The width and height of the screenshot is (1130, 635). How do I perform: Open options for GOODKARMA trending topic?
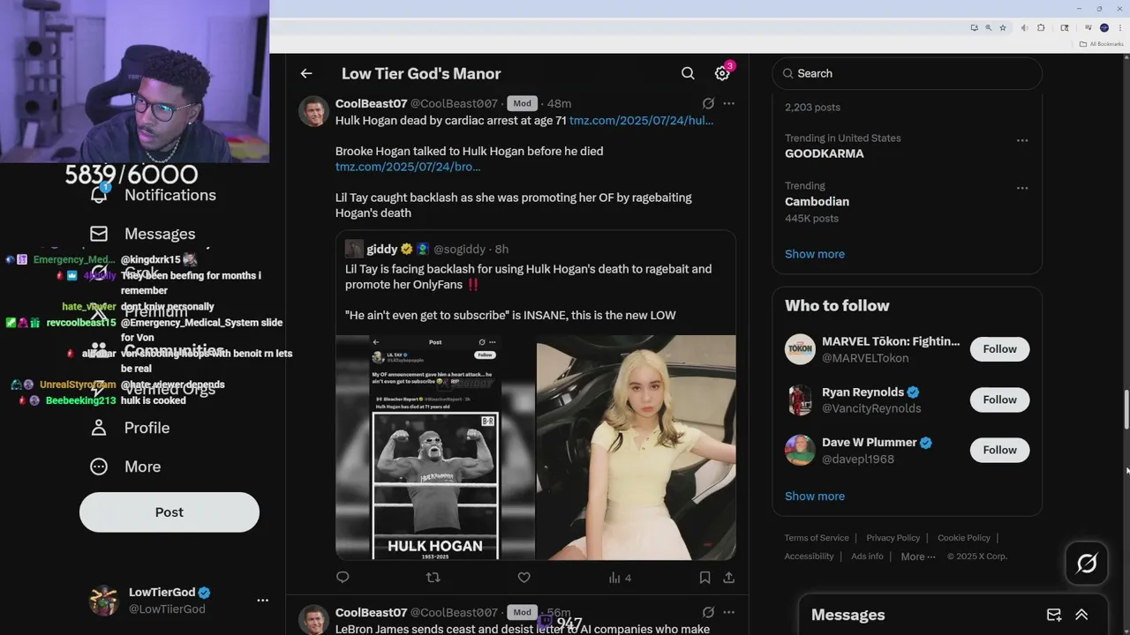(x=1022, y=140)
